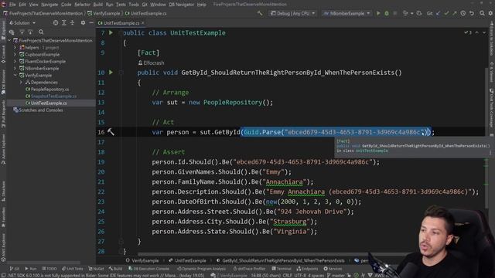Screen dimensions: 495x278
Task: Click master branch in the status bar
Action: point(336,276)
